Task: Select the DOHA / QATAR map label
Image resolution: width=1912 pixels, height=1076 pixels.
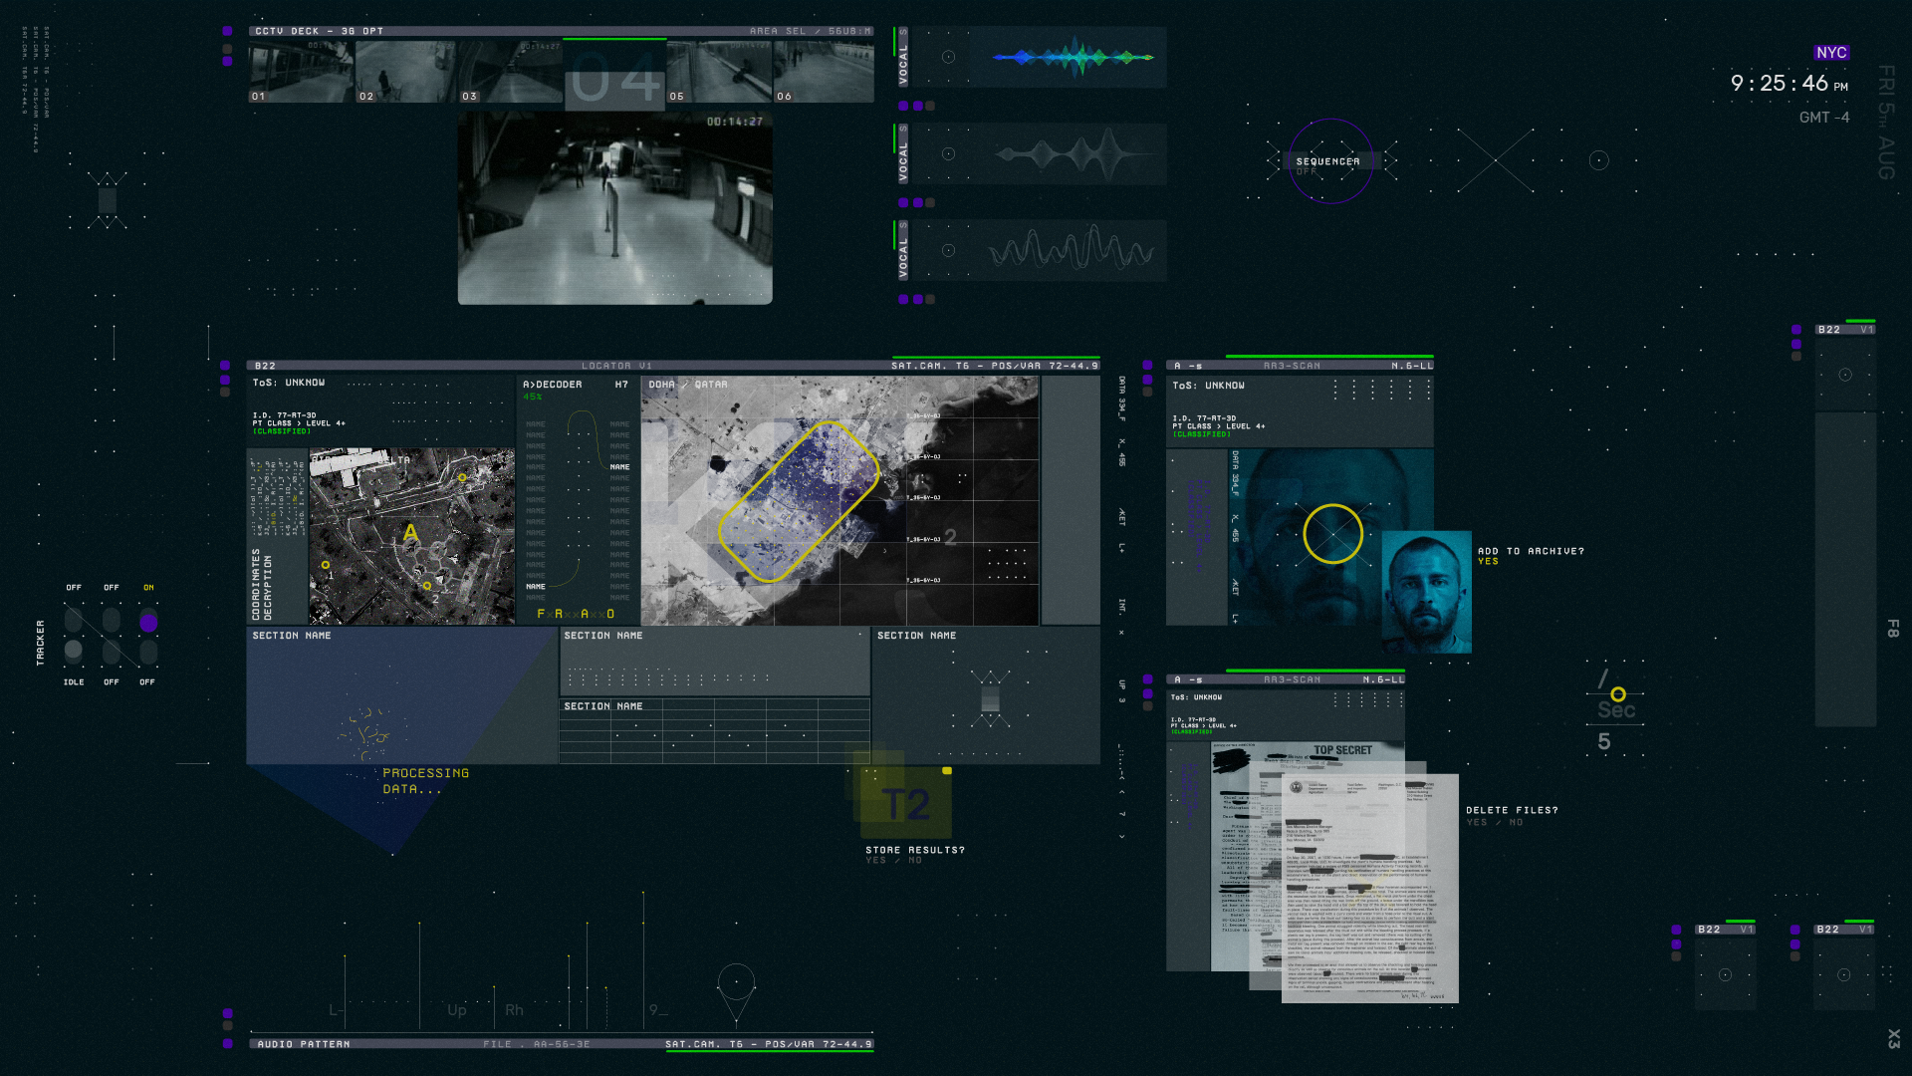Action: point(688,385)
